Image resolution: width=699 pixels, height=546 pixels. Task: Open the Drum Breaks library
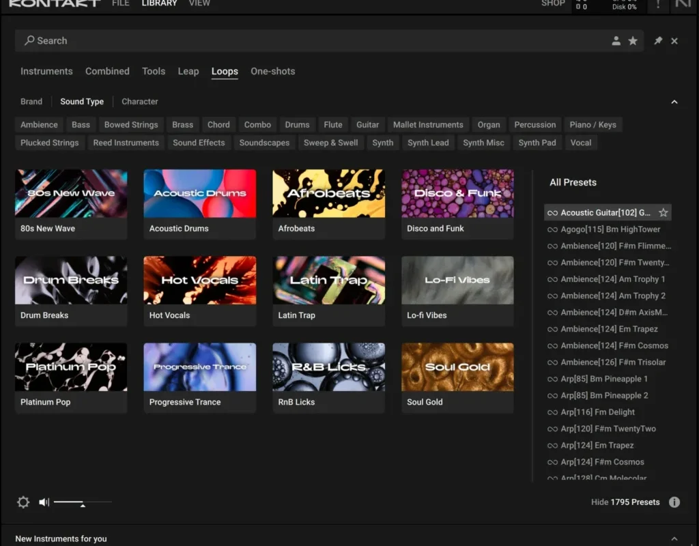[71, 291]
